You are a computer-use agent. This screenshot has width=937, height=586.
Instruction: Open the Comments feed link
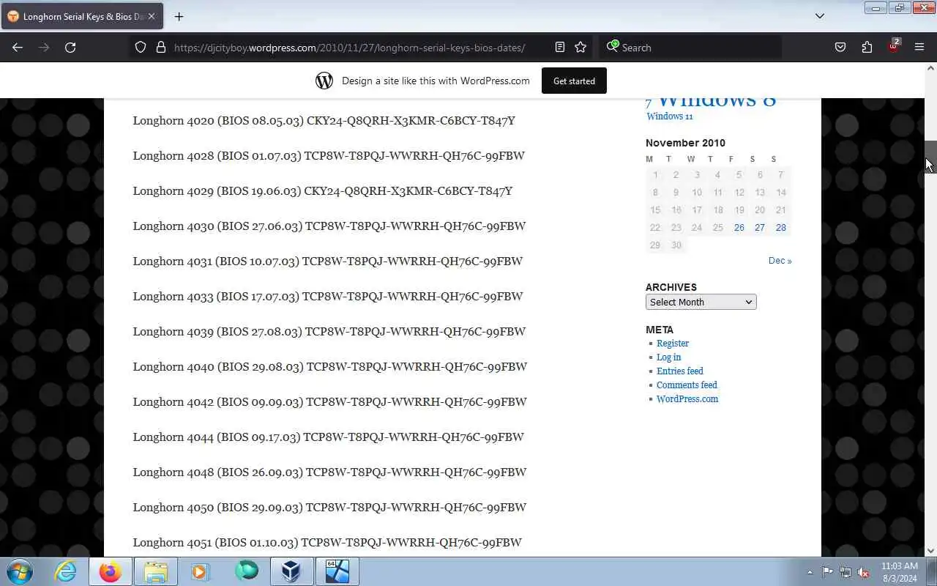[687, 385]
